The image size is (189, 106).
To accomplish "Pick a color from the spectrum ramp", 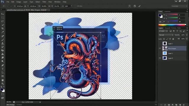I will click(x=172, y=25).
